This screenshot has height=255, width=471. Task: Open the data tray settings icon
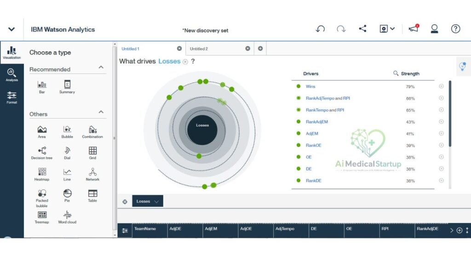(125, 230)
